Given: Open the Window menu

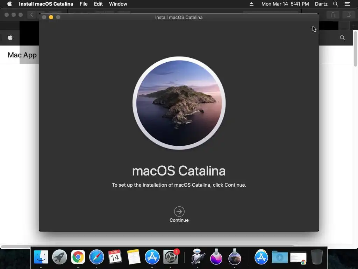Looking at the screenshot, I should point(118,4).
